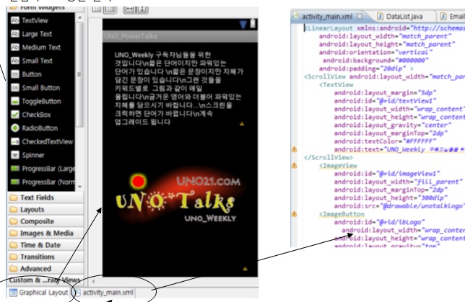Screen dimensions: 465x302
Task: Click the palette vertical scrollbar thumb
Action: point(79,74)
